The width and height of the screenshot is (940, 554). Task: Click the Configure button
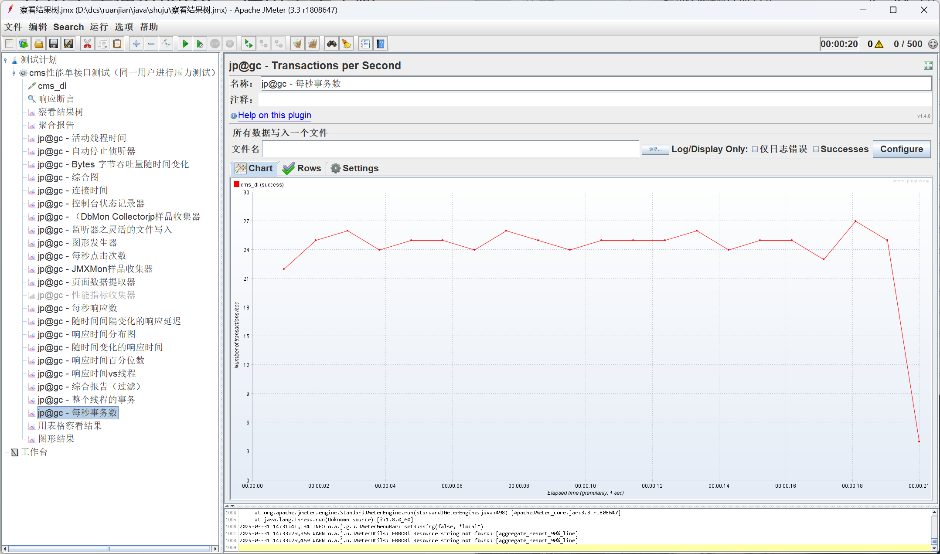coord(901,149)
